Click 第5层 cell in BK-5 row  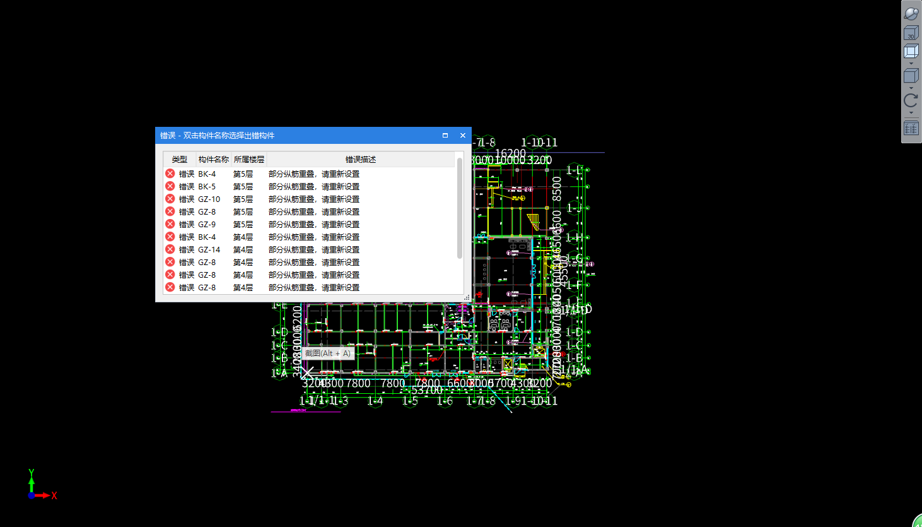click(243, 186)
